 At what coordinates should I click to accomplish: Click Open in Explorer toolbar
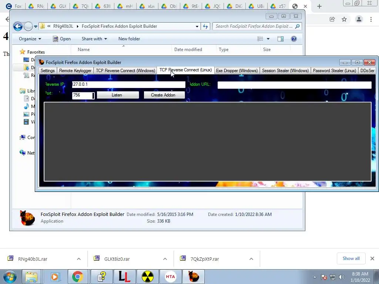point(62,38)
